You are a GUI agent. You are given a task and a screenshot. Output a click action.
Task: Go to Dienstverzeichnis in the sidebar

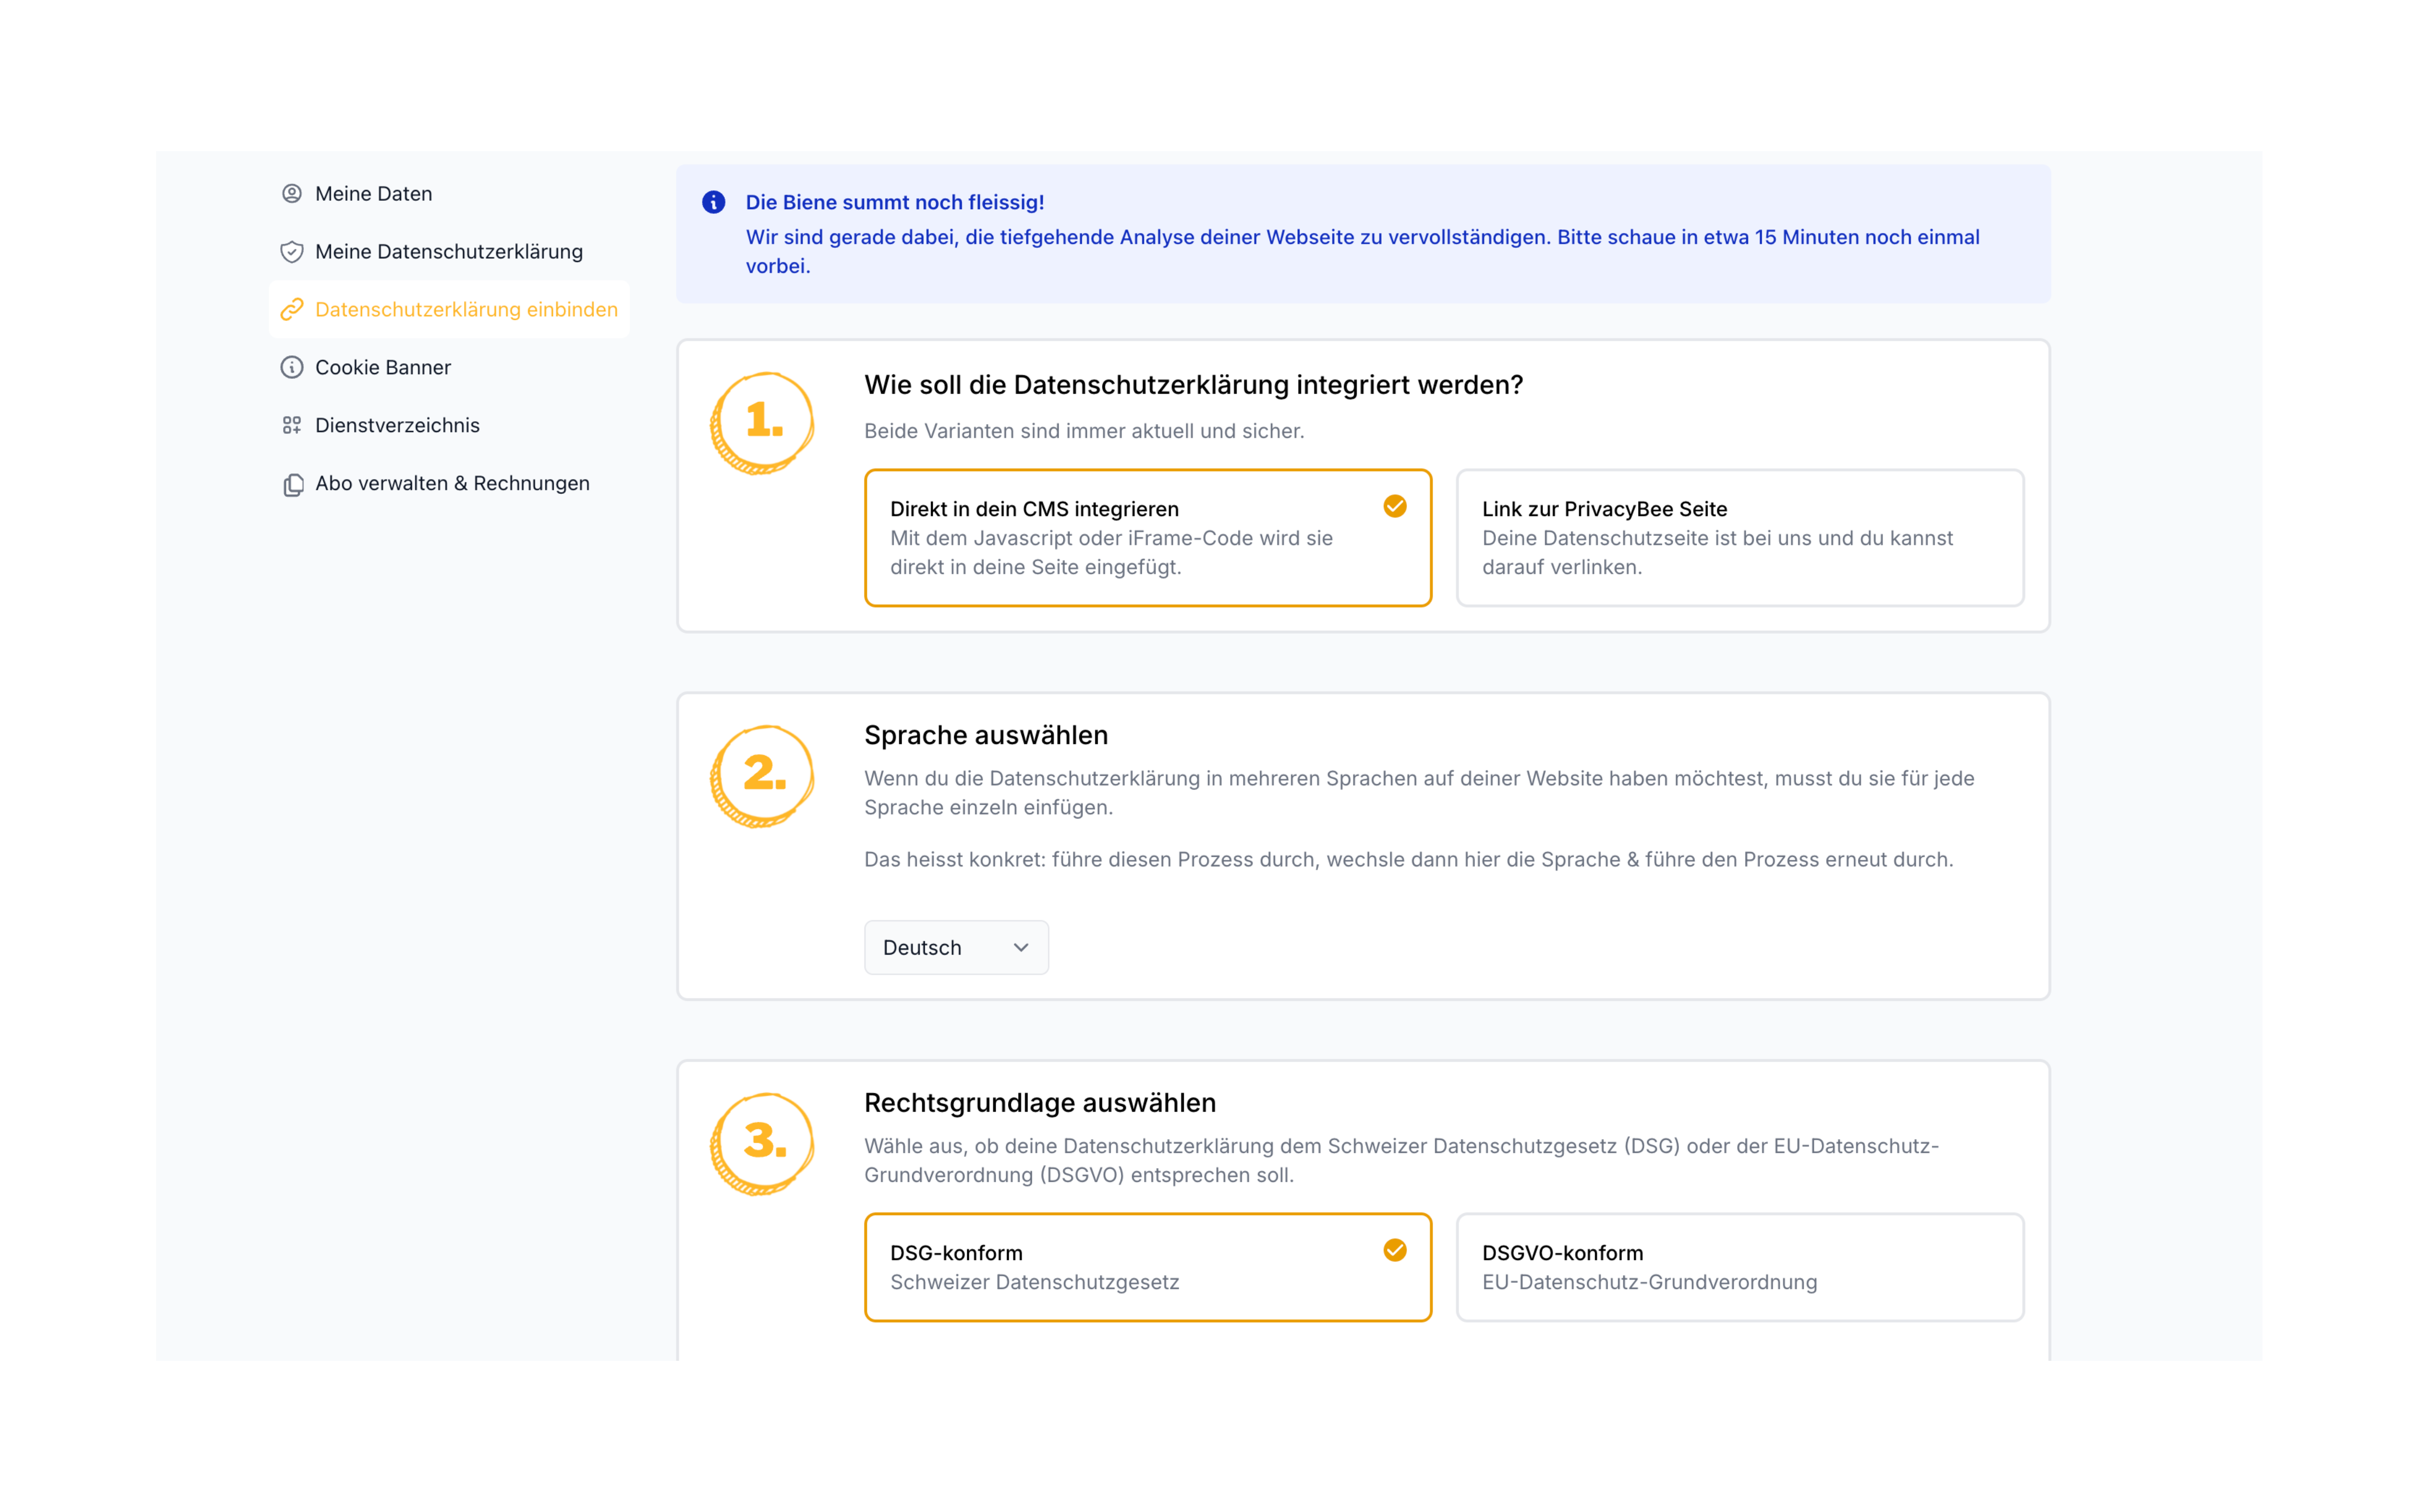[397, 426]
